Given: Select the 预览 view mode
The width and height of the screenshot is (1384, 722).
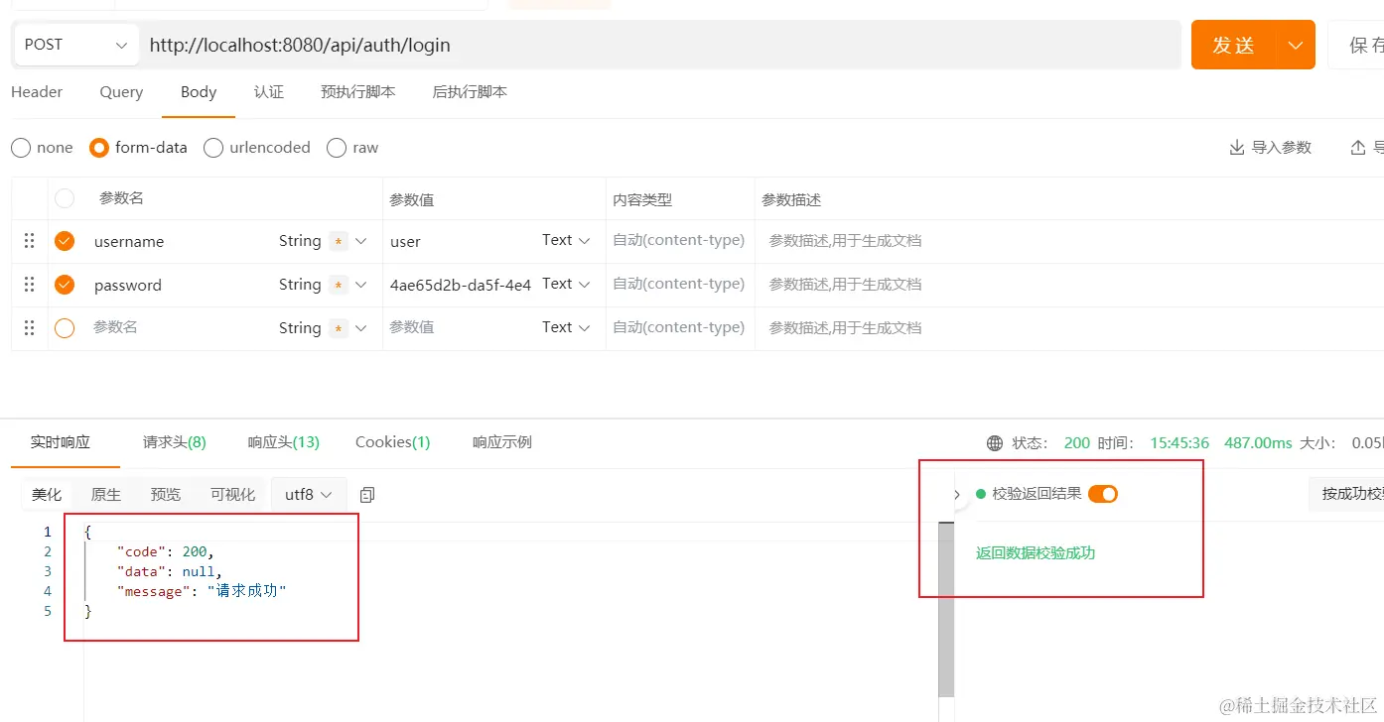Looking at the screenshot, I should 166,494.
